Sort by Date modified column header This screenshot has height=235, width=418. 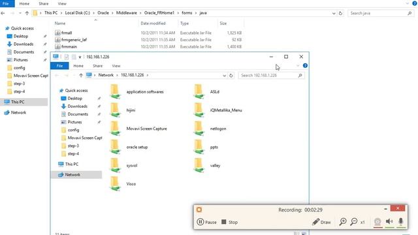click(153, 23)
